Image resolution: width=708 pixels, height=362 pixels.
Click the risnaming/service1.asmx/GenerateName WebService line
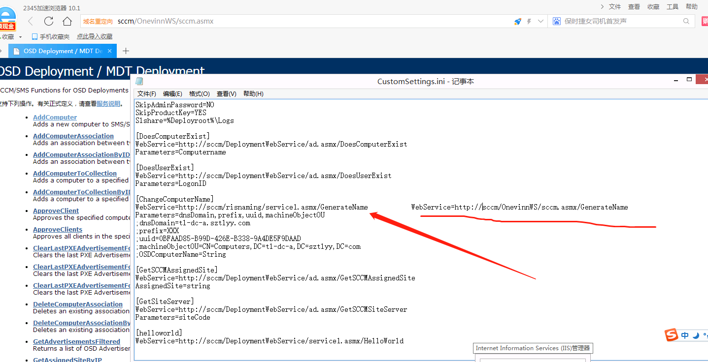tap(252, 207)
